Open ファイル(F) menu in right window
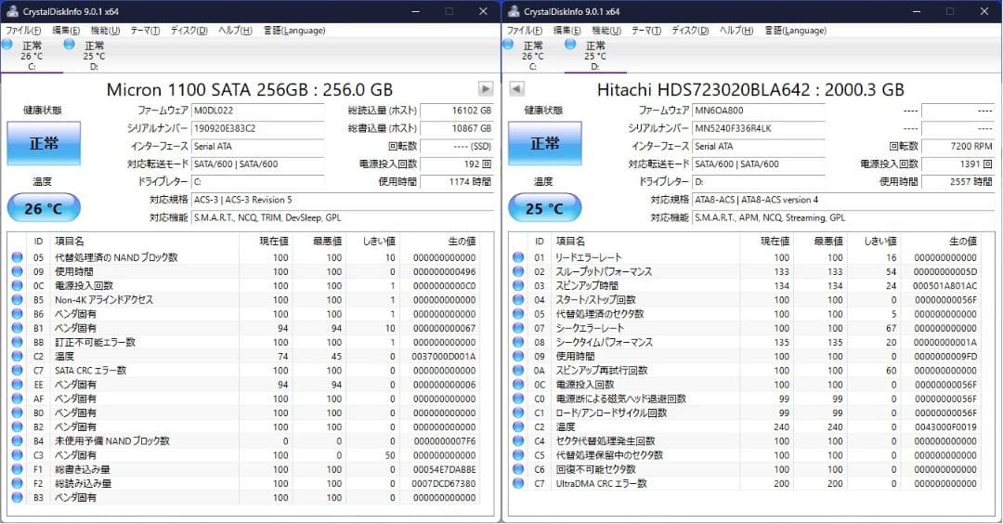Screen dimensions: 1003x524 525,30
